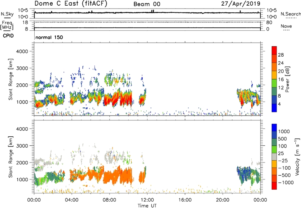This screenshot has width=301, height=208.
Task: Click the red bottom of the velocity colorbar
Action: click(274, 186)
